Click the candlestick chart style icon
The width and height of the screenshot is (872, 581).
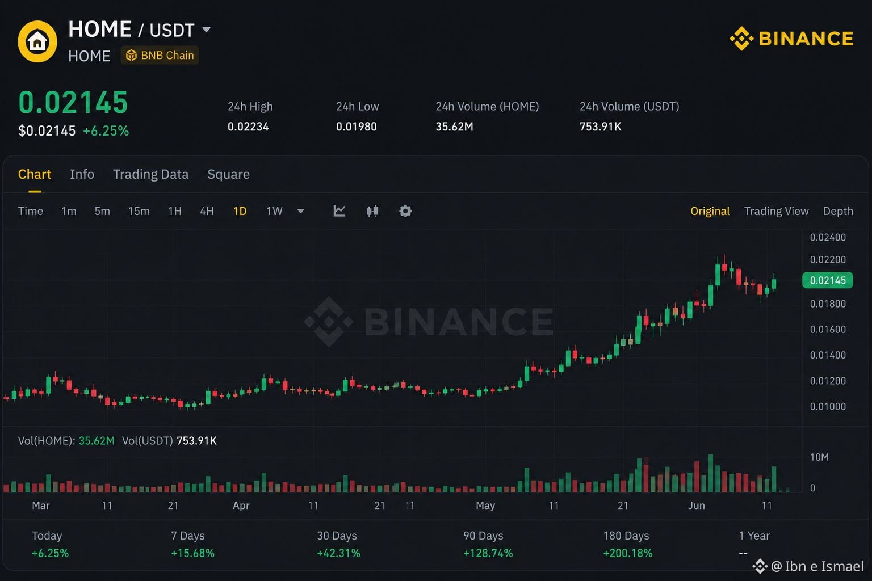pyautogui.click(x=372, y=211)
